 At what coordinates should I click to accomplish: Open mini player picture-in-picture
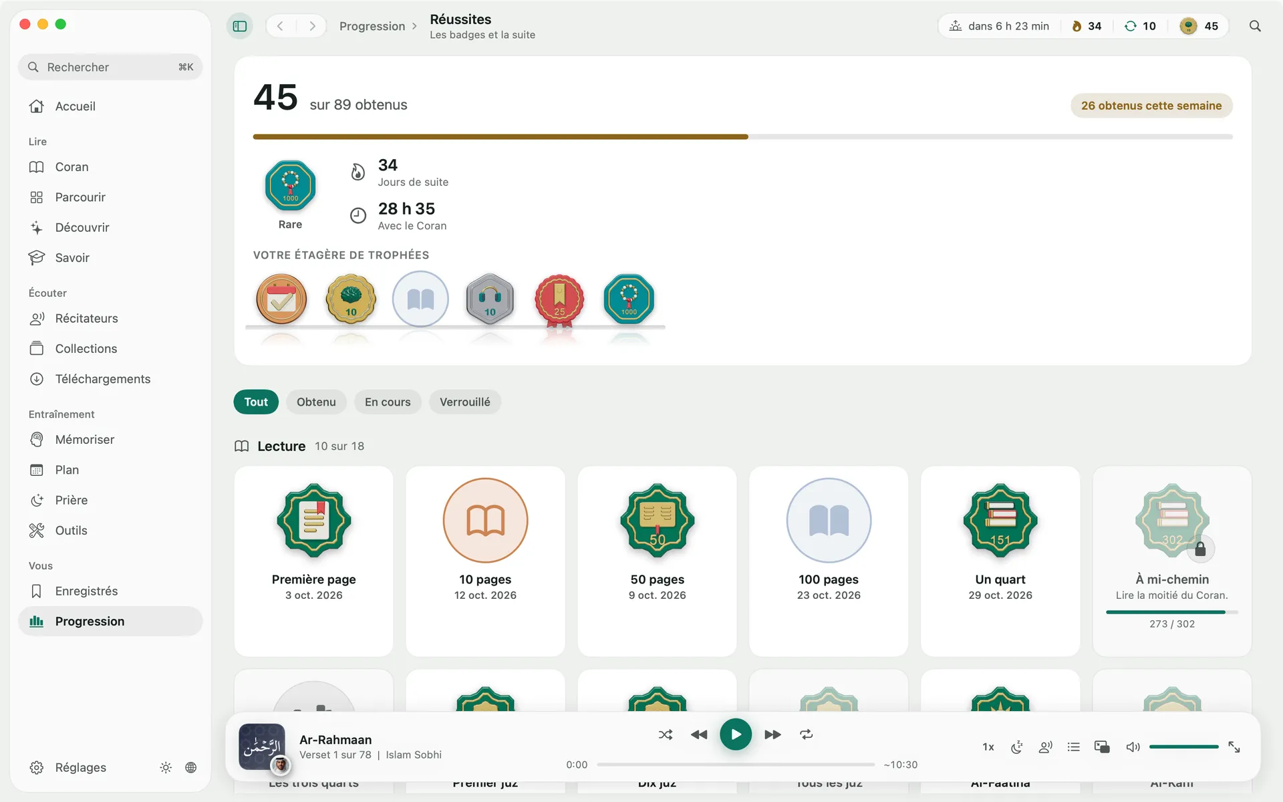(x=1102, y=747)
